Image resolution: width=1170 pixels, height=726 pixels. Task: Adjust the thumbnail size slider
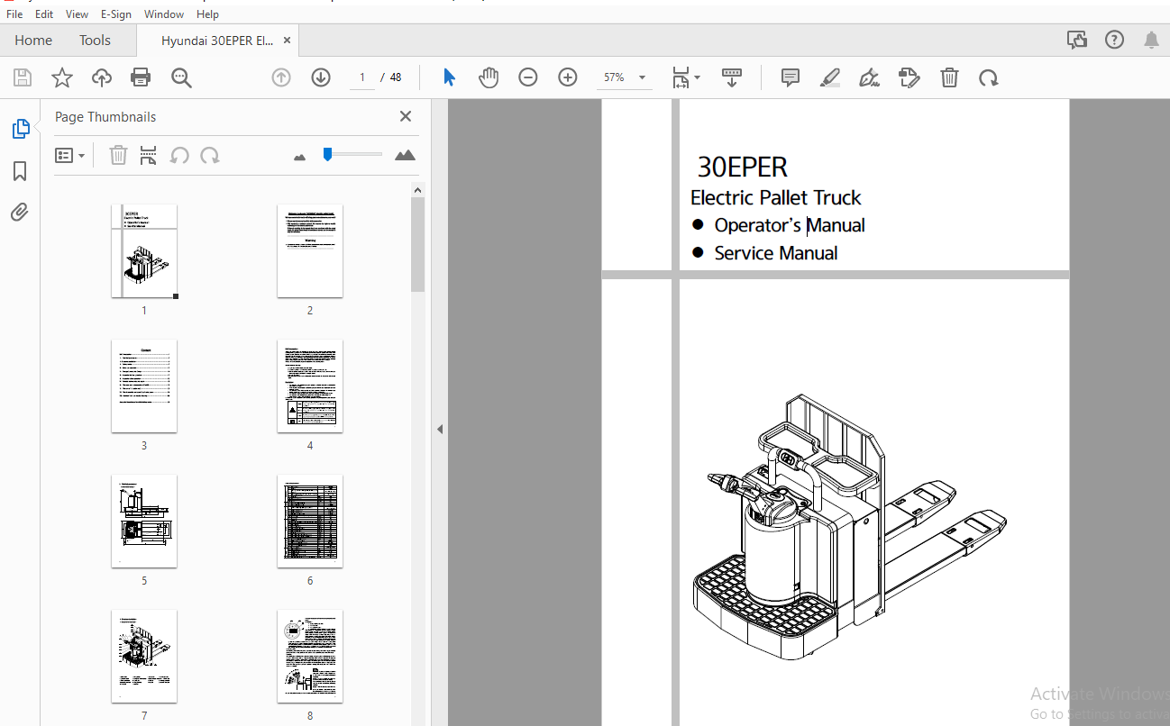tap(328, 154)
